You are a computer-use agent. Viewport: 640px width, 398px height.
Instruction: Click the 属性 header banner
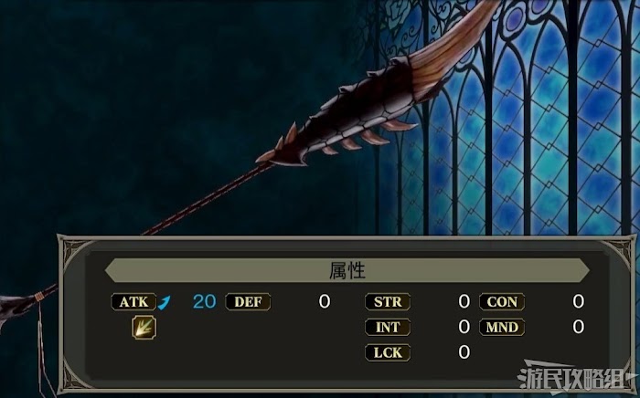pos(347,270)
